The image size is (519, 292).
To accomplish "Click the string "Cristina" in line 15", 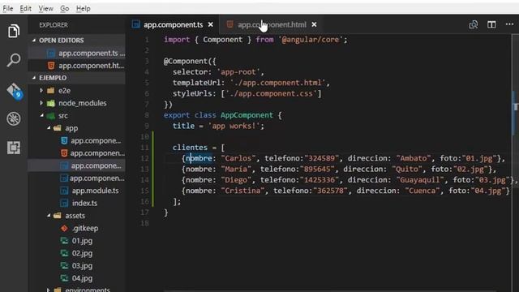I will click(242, 191).
